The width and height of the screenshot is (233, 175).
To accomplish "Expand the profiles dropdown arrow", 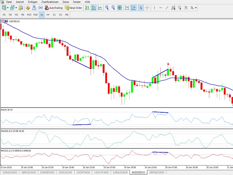I will pos(17,8).
